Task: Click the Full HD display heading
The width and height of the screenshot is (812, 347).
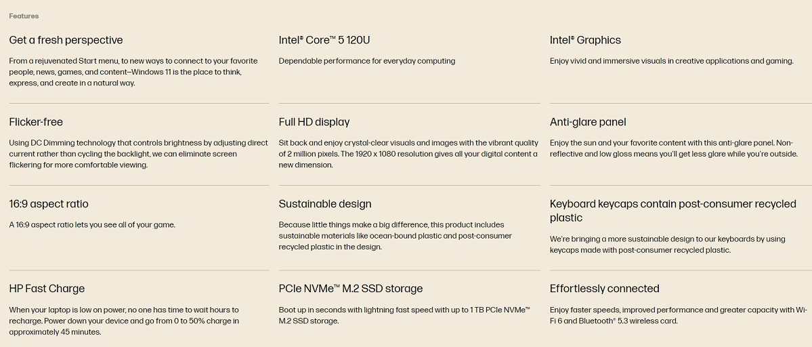Action: coord(314,122)
